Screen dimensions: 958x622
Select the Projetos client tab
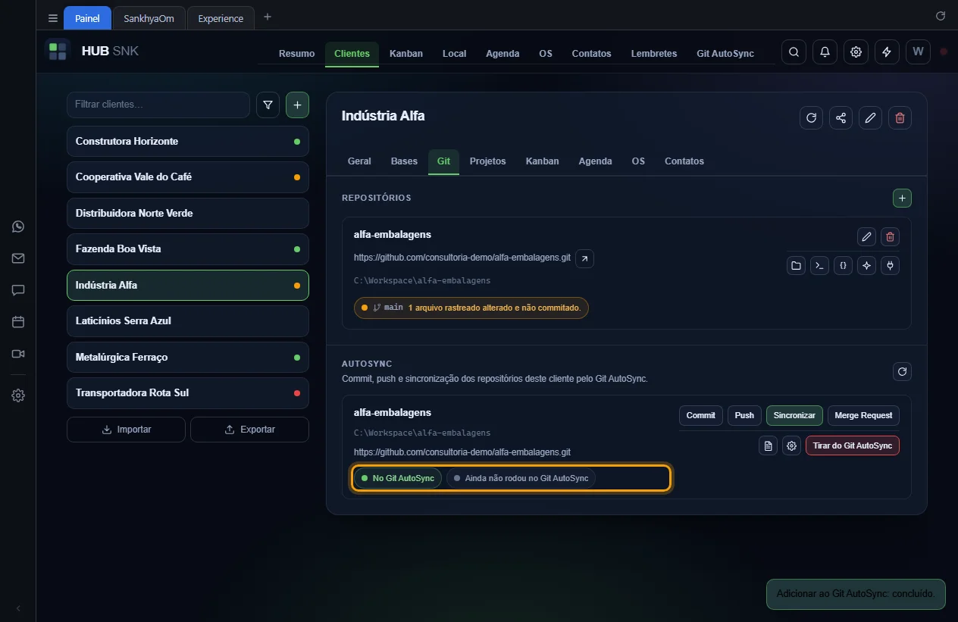pos(488,161)
